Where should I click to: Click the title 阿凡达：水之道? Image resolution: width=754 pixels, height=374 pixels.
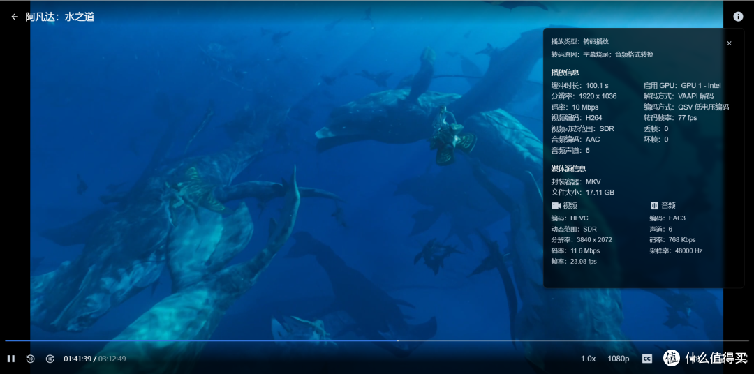click(59, 17)
